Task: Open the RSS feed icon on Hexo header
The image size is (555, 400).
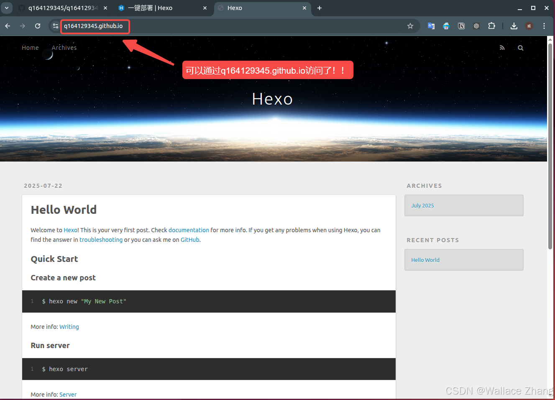Action: point(502,48)
